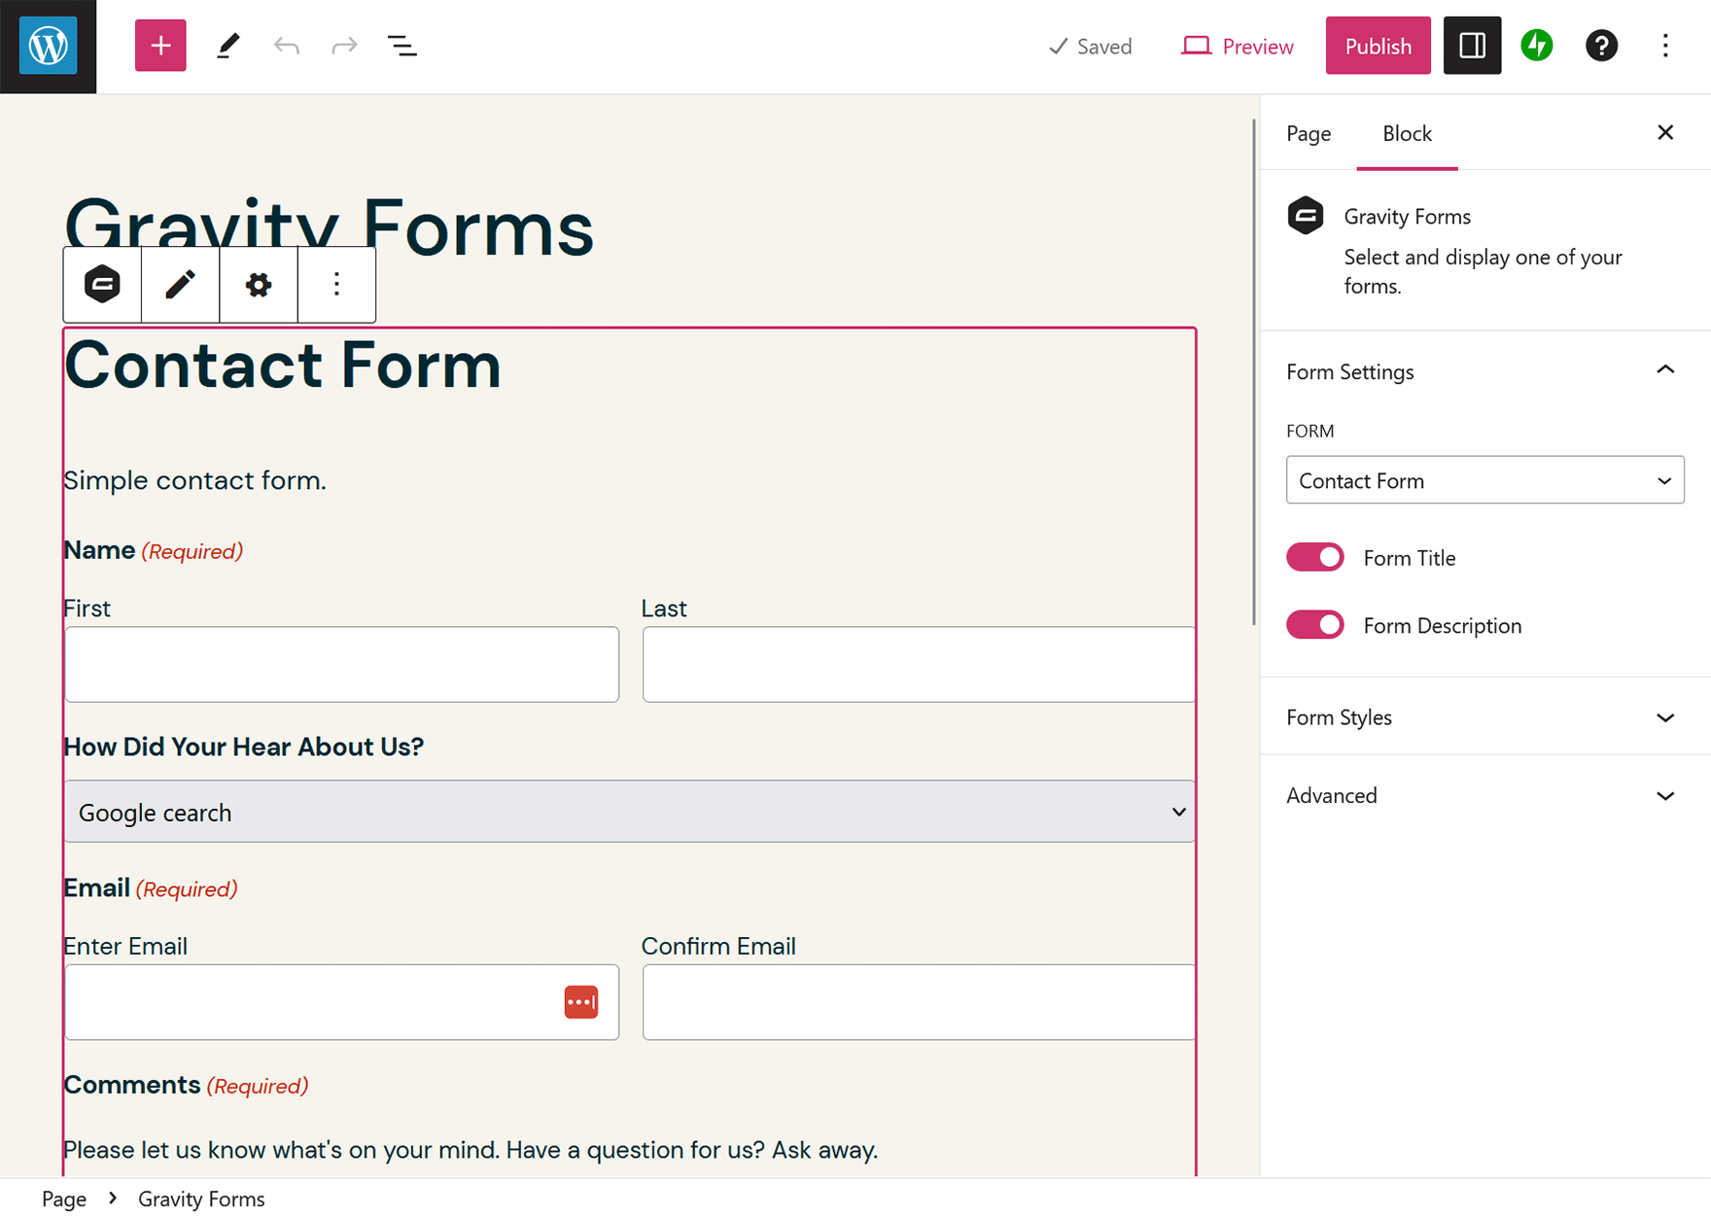
Task: Click the editor canvas vertical scrollbar
Action: coord(1253,372)
